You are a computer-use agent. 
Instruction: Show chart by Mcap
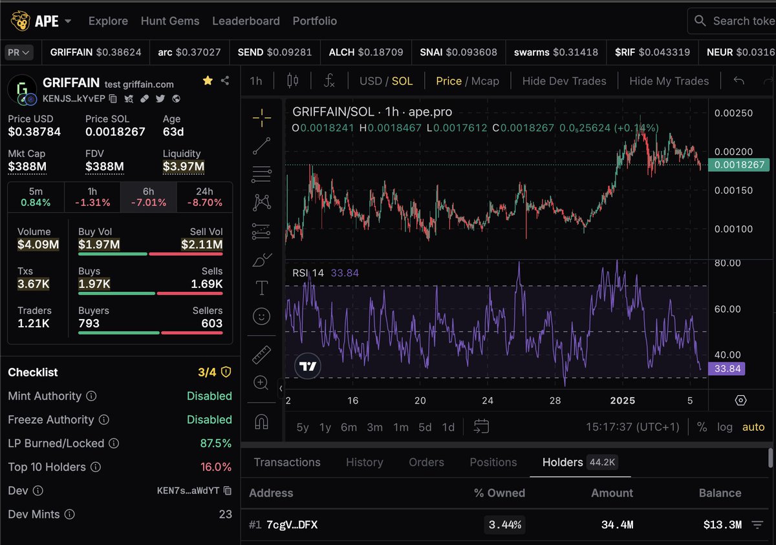pos(485,81)
